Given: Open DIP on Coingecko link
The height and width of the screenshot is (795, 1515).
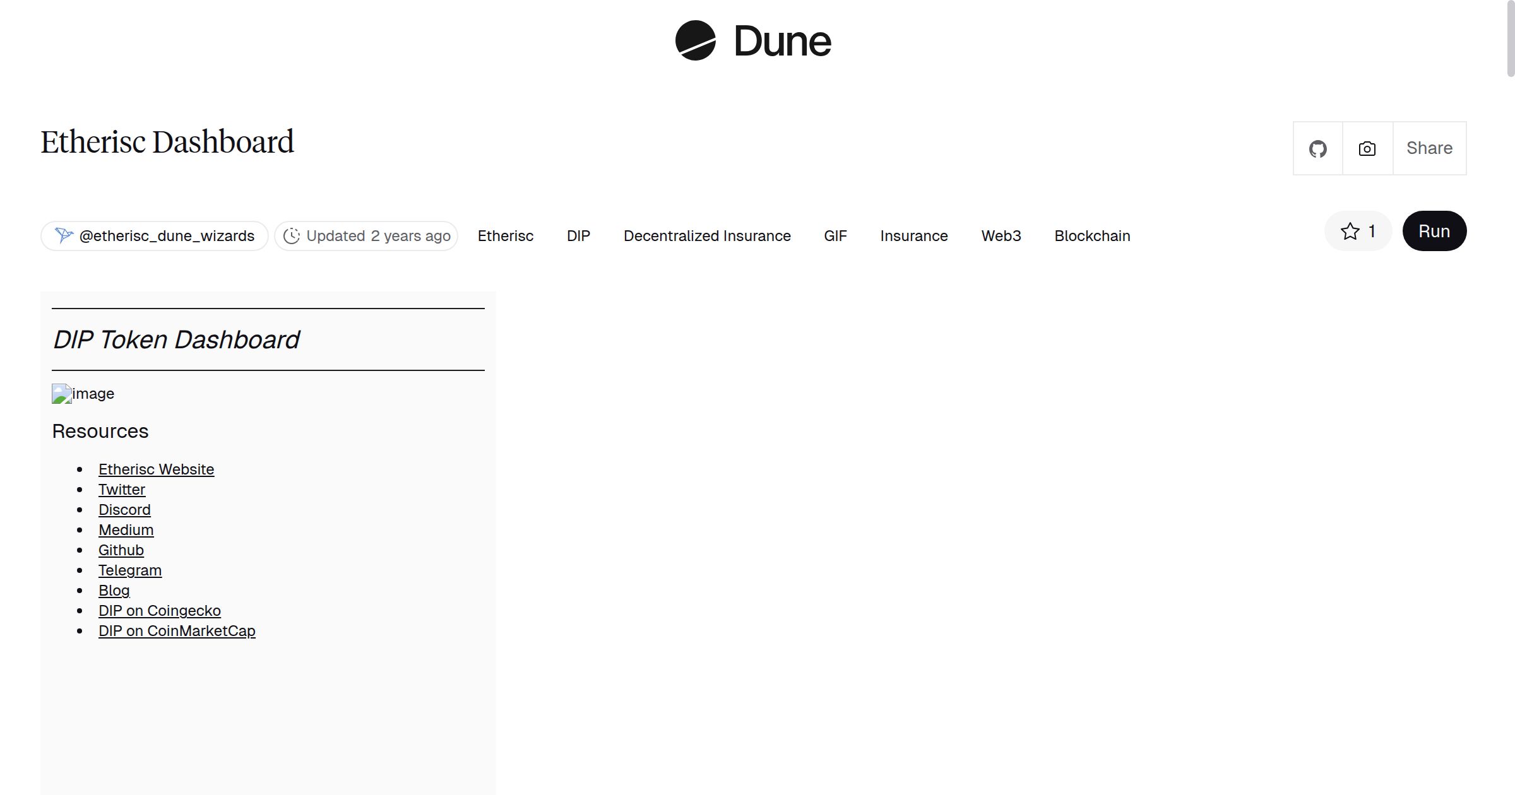Looking at the screenshot, I should coord(159,610).
